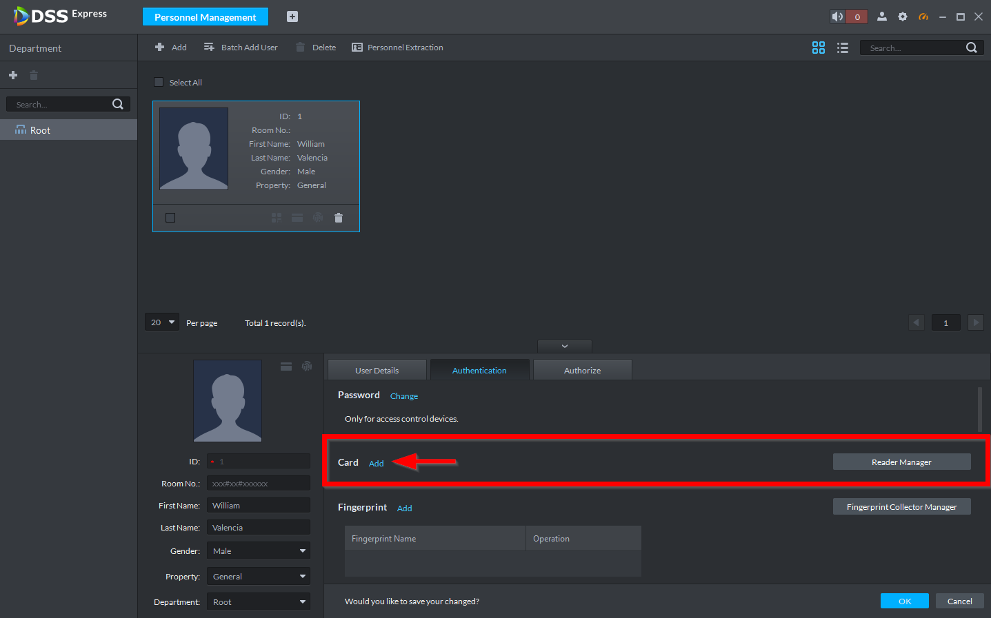The image size is (991, 618).
Task: Click the alarm sound speaker icon
Action: coord(837,17)
